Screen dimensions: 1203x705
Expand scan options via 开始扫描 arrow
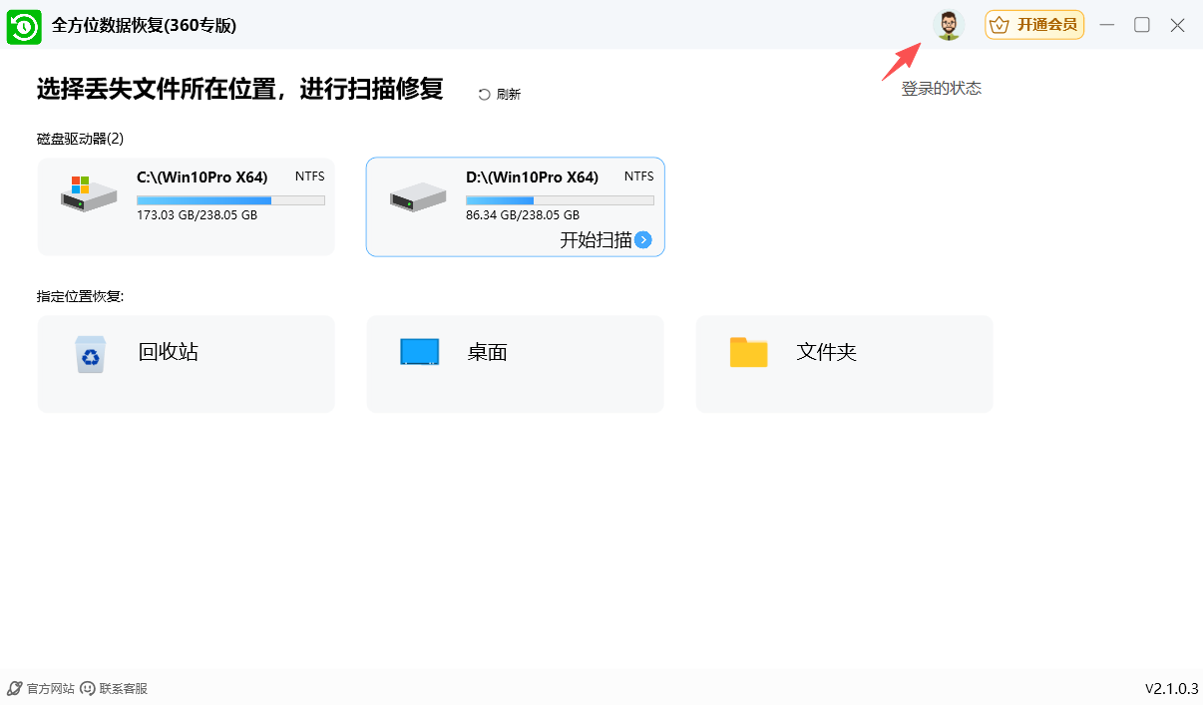pyautogui.click(x=643, y=239)
